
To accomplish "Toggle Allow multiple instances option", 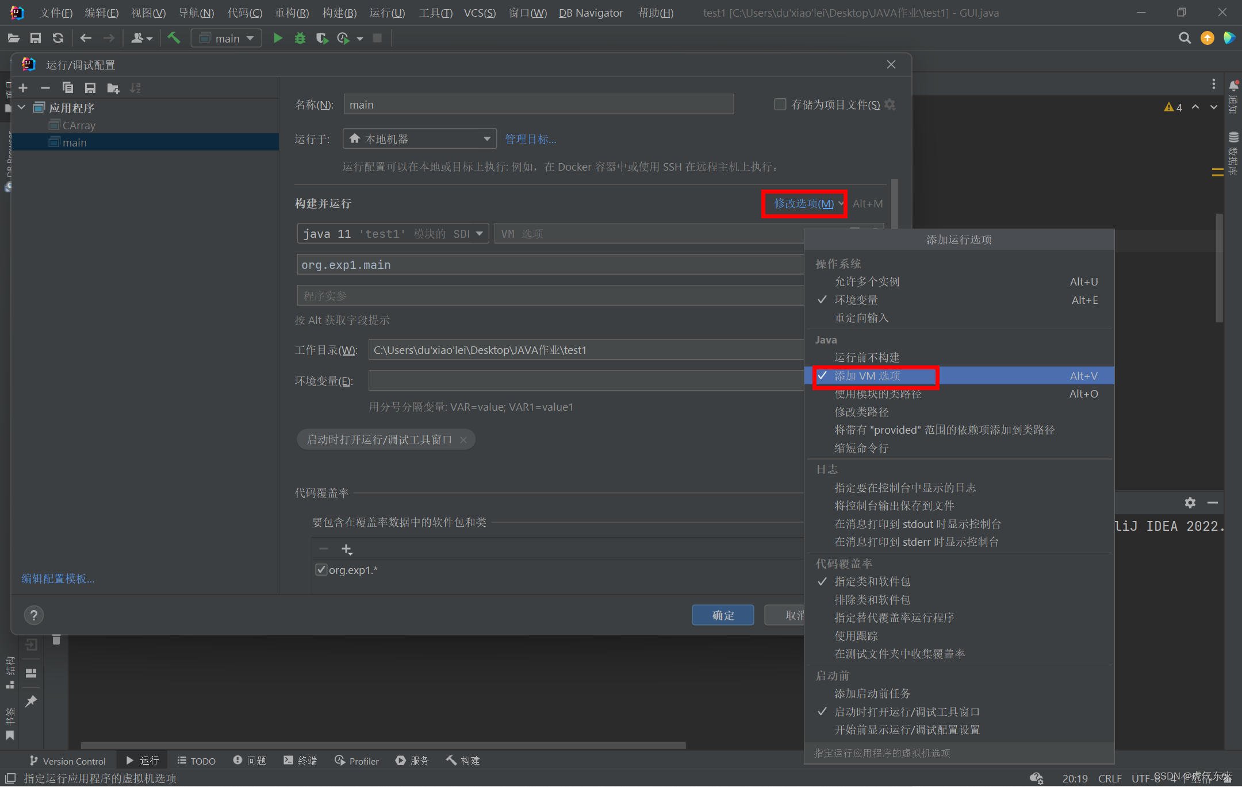I will [867, 281].
